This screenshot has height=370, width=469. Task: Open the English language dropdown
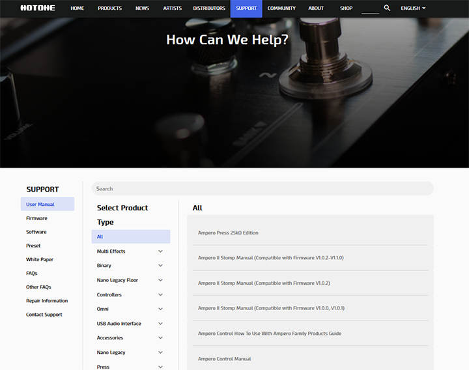pos(413,8)
